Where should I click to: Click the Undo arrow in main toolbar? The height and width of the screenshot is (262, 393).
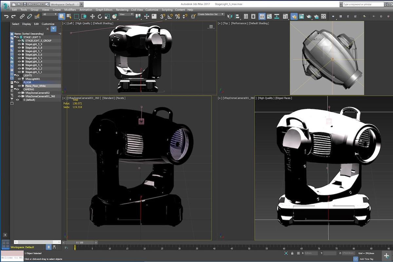6,16
